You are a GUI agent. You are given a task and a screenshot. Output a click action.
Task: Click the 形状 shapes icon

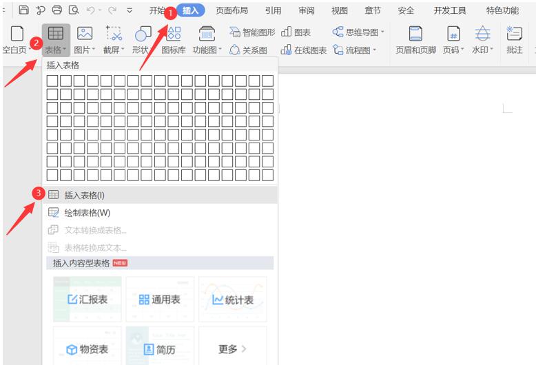(143, 34)
